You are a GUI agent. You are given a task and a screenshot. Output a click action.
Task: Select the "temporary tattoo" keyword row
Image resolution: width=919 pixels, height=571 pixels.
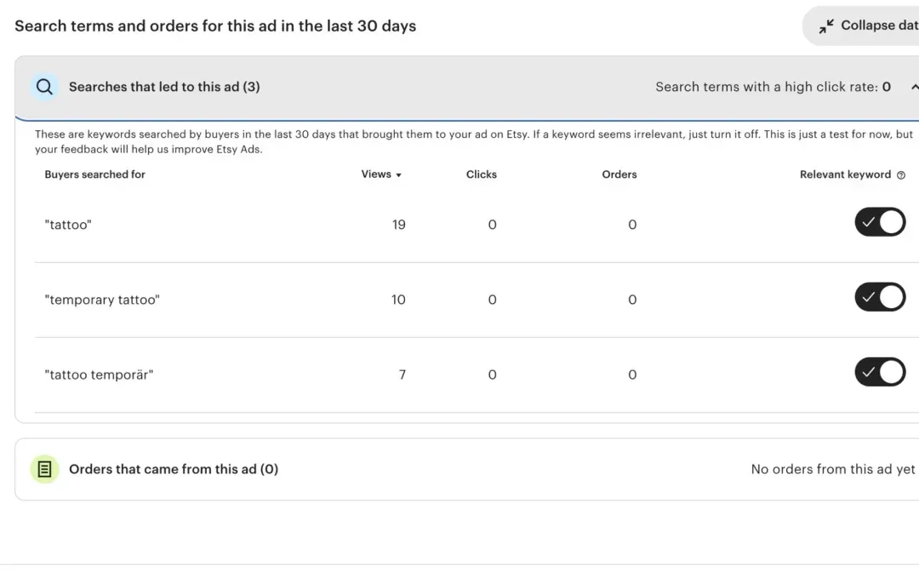coord(102,300)
